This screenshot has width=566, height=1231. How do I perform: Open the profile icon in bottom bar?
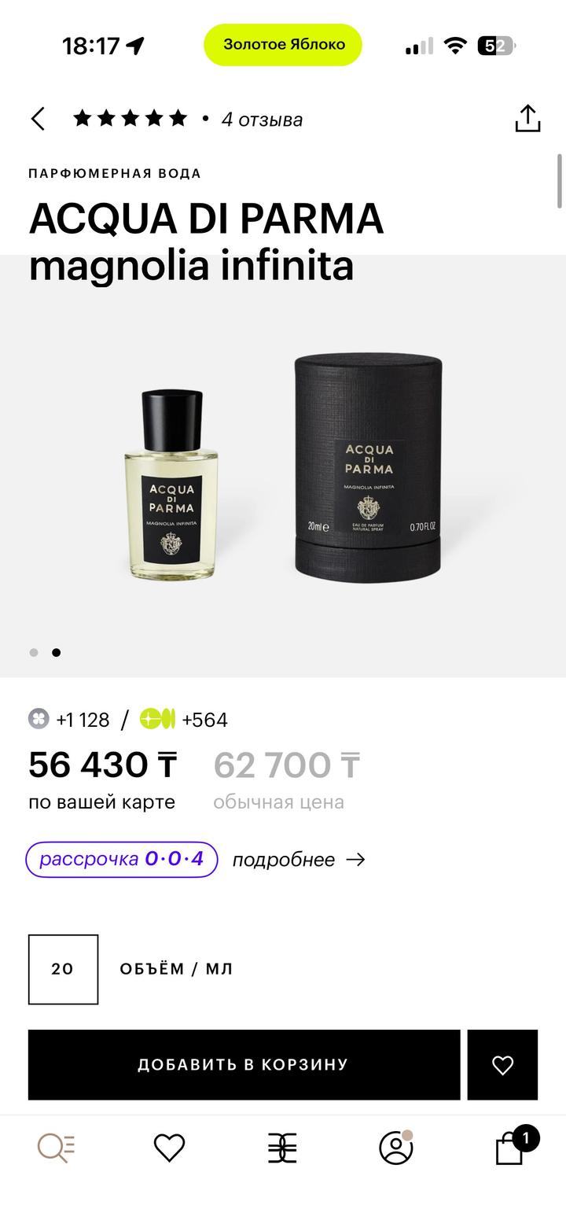pyautogui.click(x=396, y=1148)
